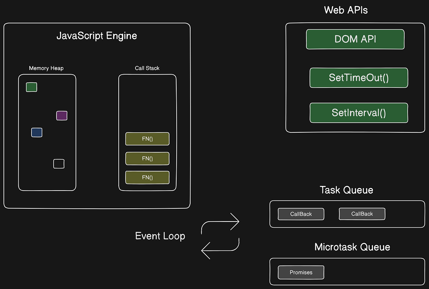Select the right CallBack in Task Queue
This screenshot has height=289, width=429.
[x=362, y=214]
